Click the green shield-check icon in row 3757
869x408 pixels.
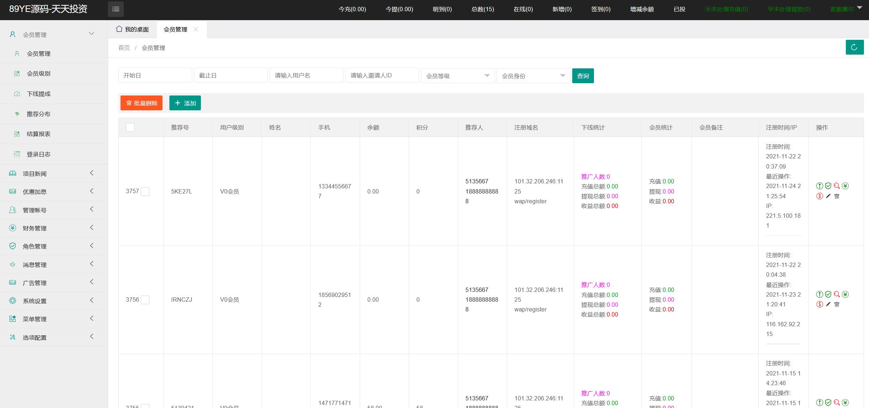(828, 186)
